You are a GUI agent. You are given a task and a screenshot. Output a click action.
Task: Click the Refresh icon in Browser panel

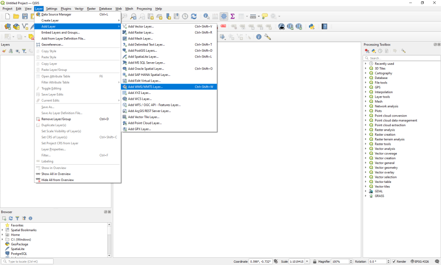11,218
